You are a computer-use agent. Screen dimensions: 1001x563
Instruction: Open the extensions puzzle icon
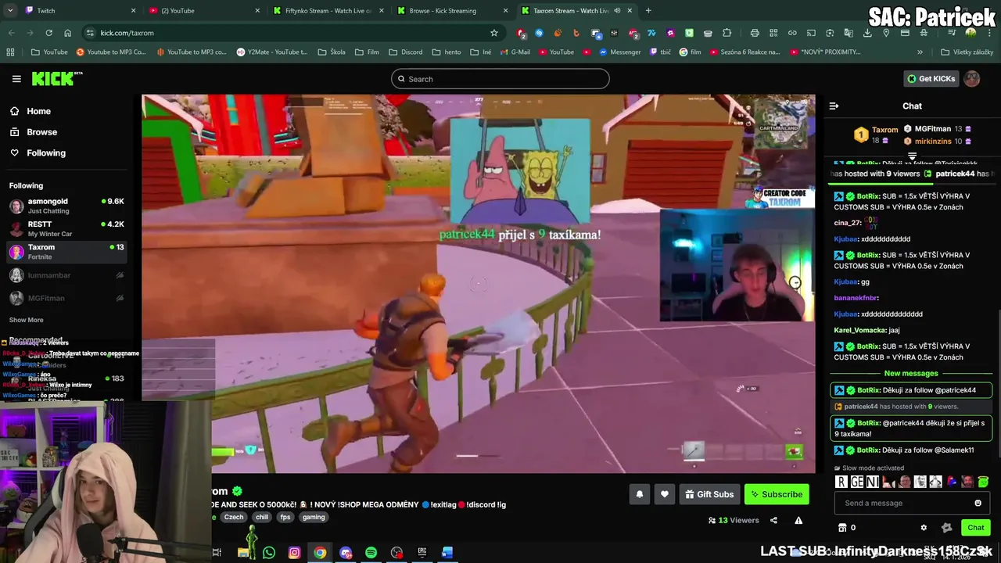[727, 33]
